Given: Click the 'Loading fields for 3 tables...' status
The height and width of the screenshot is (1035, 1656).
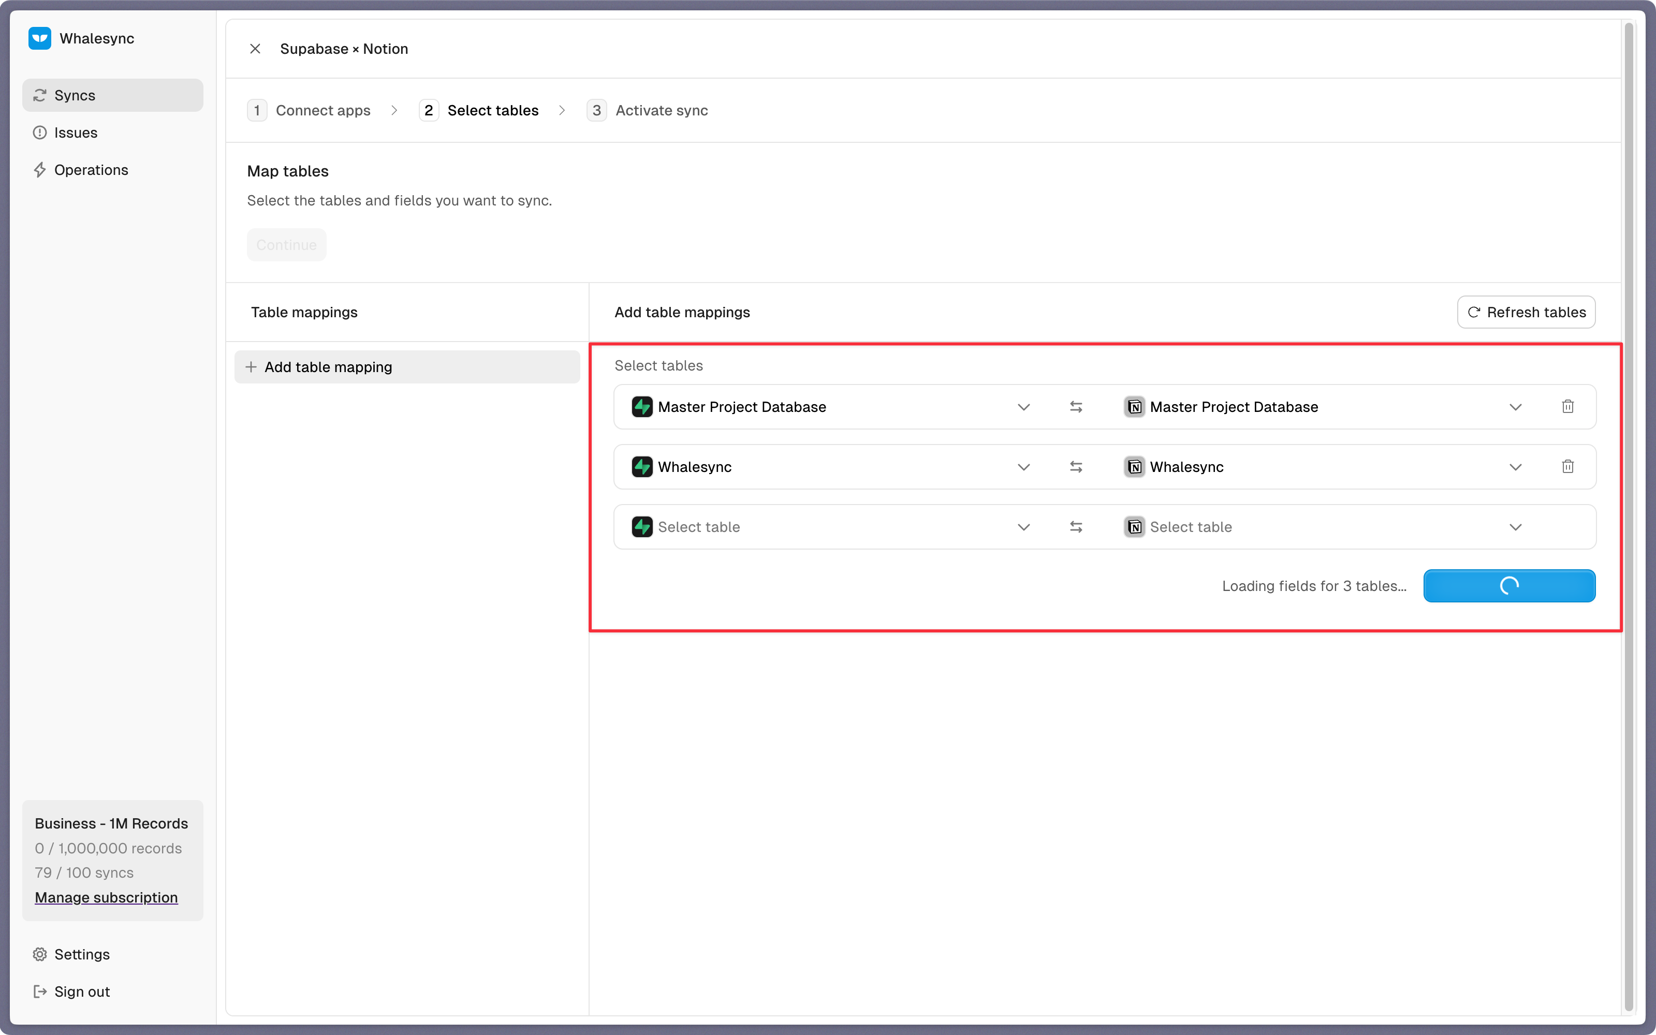Looking at the screenshot, I should coord(1314,586).
